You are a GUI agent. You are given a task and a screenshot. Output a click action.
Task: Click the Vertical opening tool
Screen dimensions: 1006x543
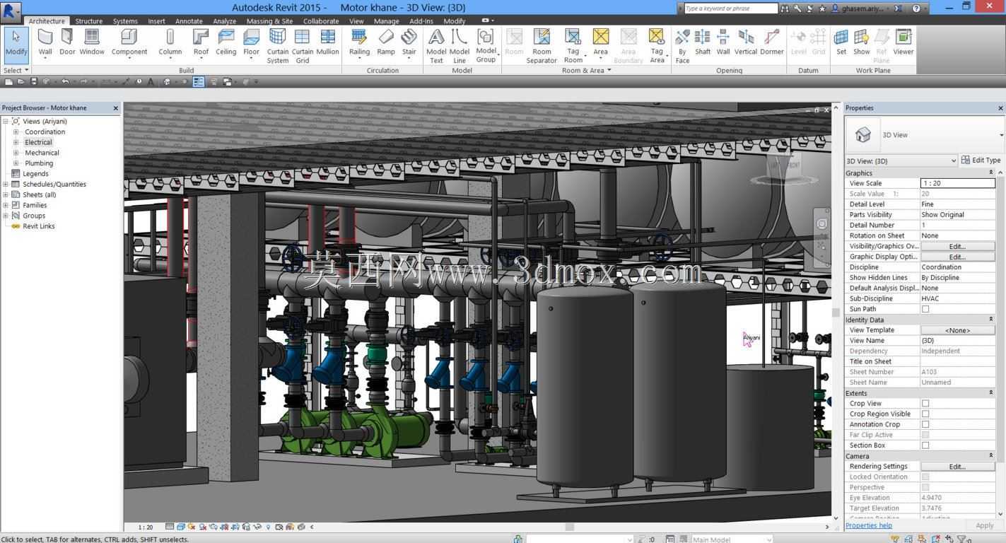coord(746,42)
